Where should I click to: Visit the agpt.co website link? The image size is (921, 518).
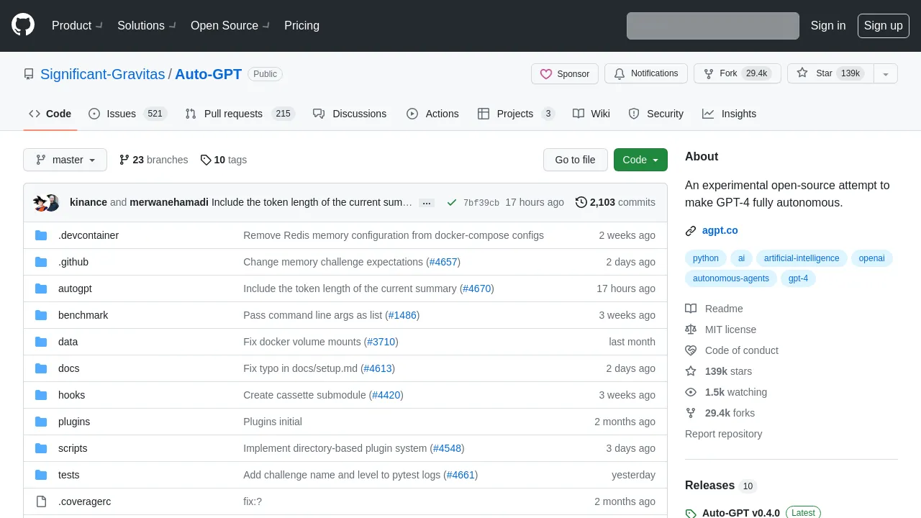click(x=720, y=230)
